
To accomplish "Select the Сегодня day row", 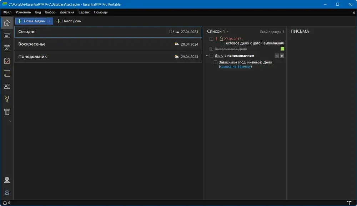I will [108, 32].
